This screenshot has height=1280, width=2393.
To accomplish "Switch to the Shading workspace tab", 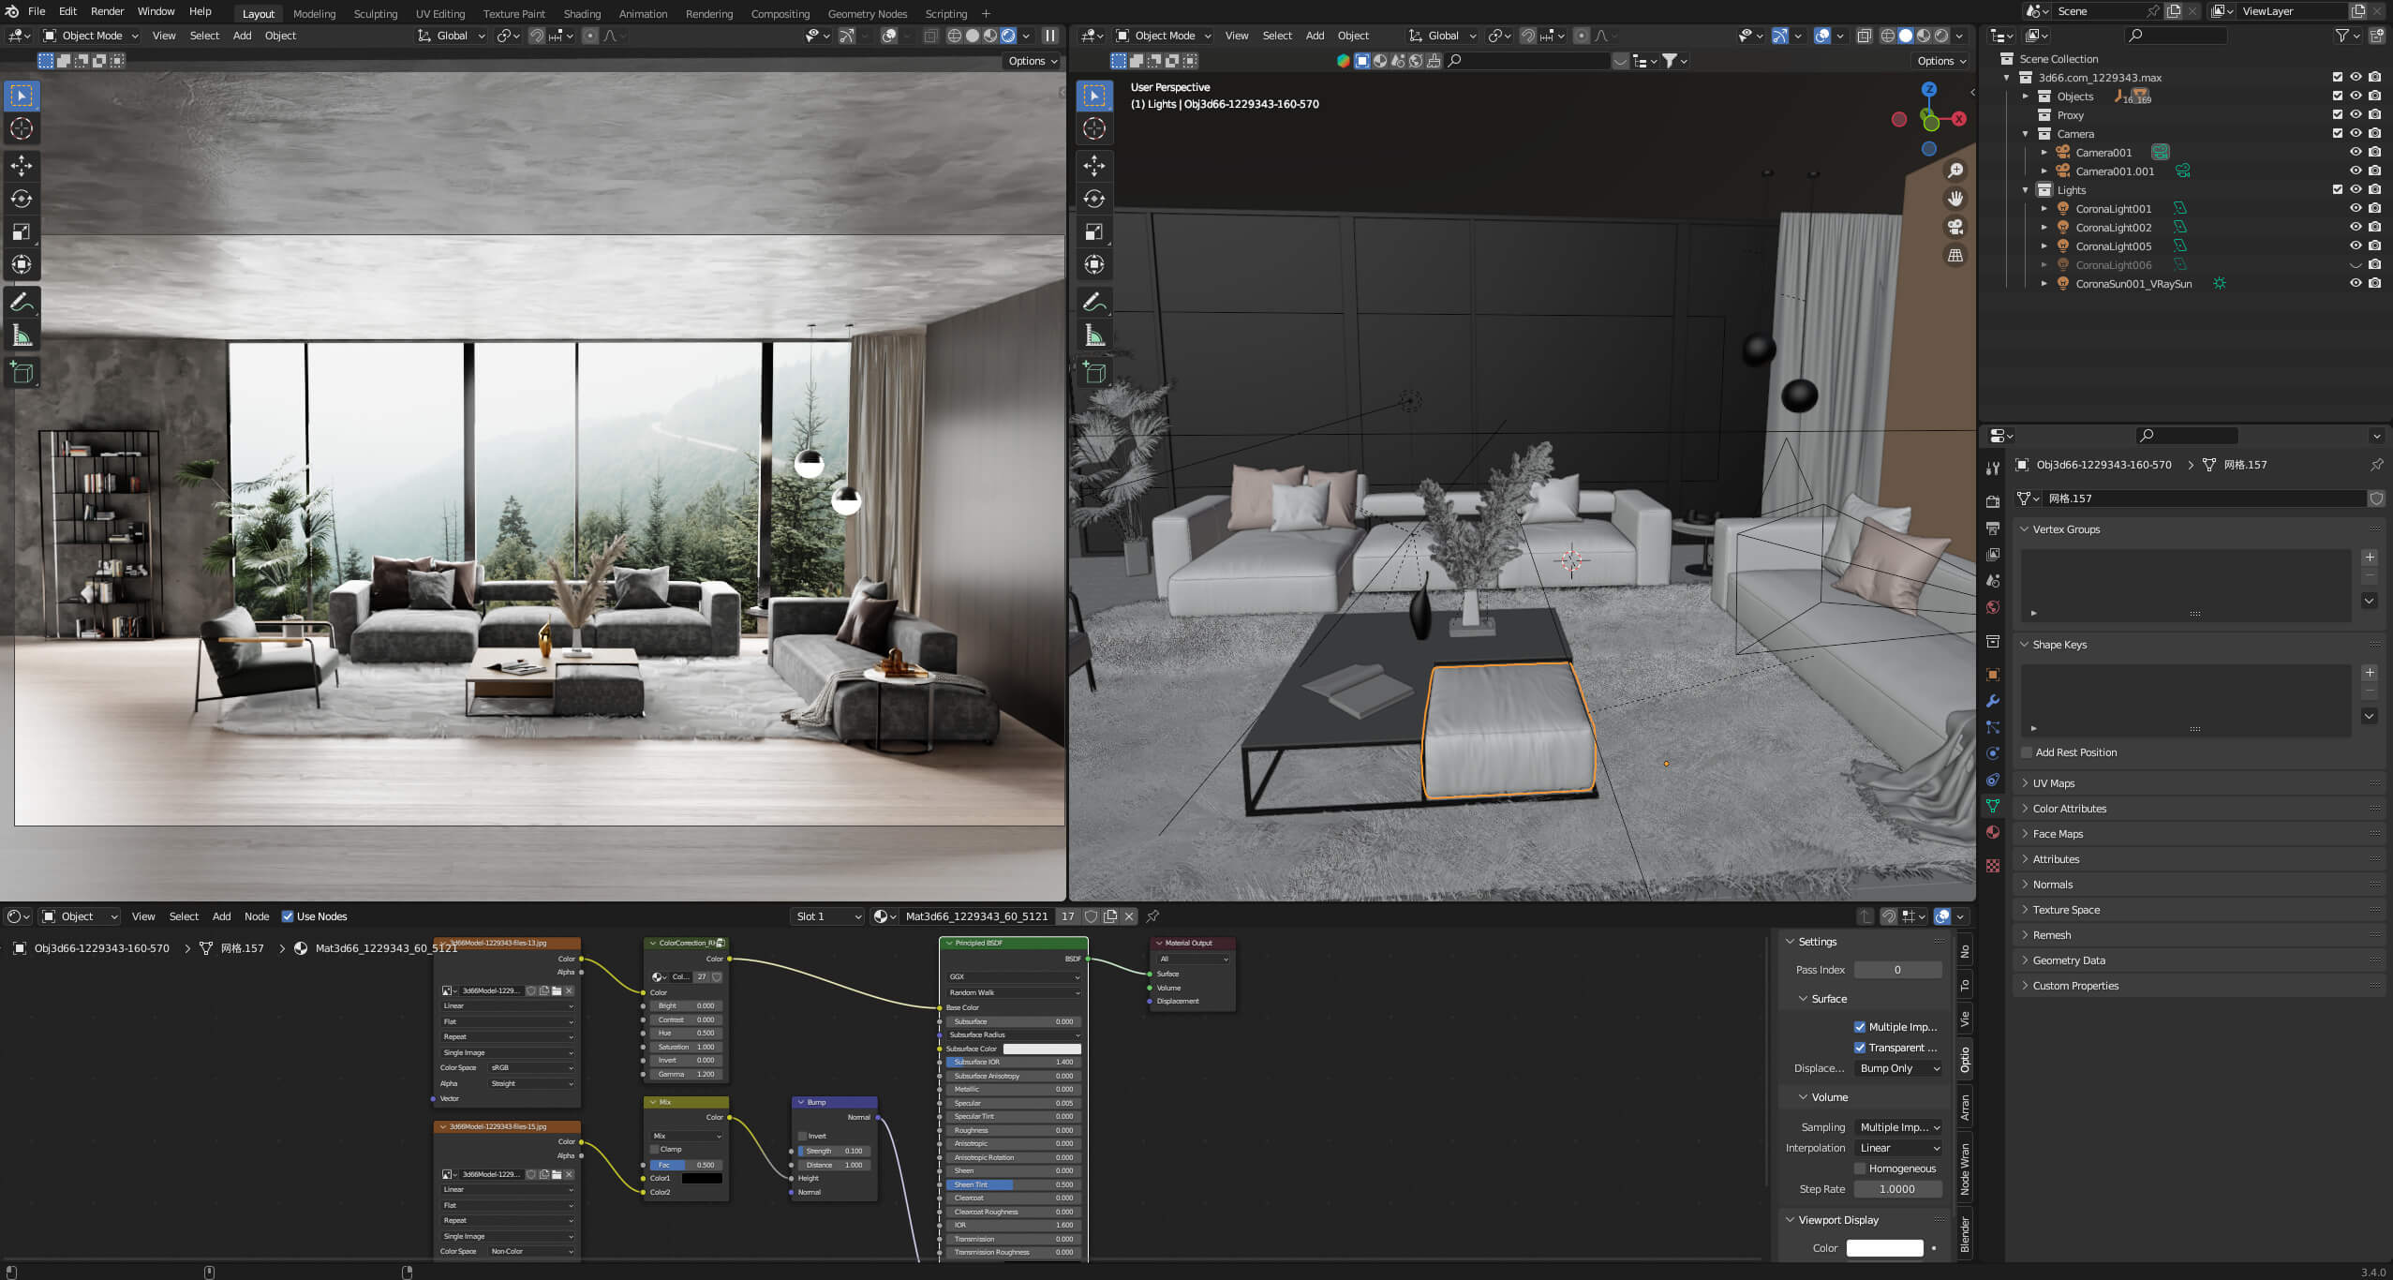I will [582, 13].
